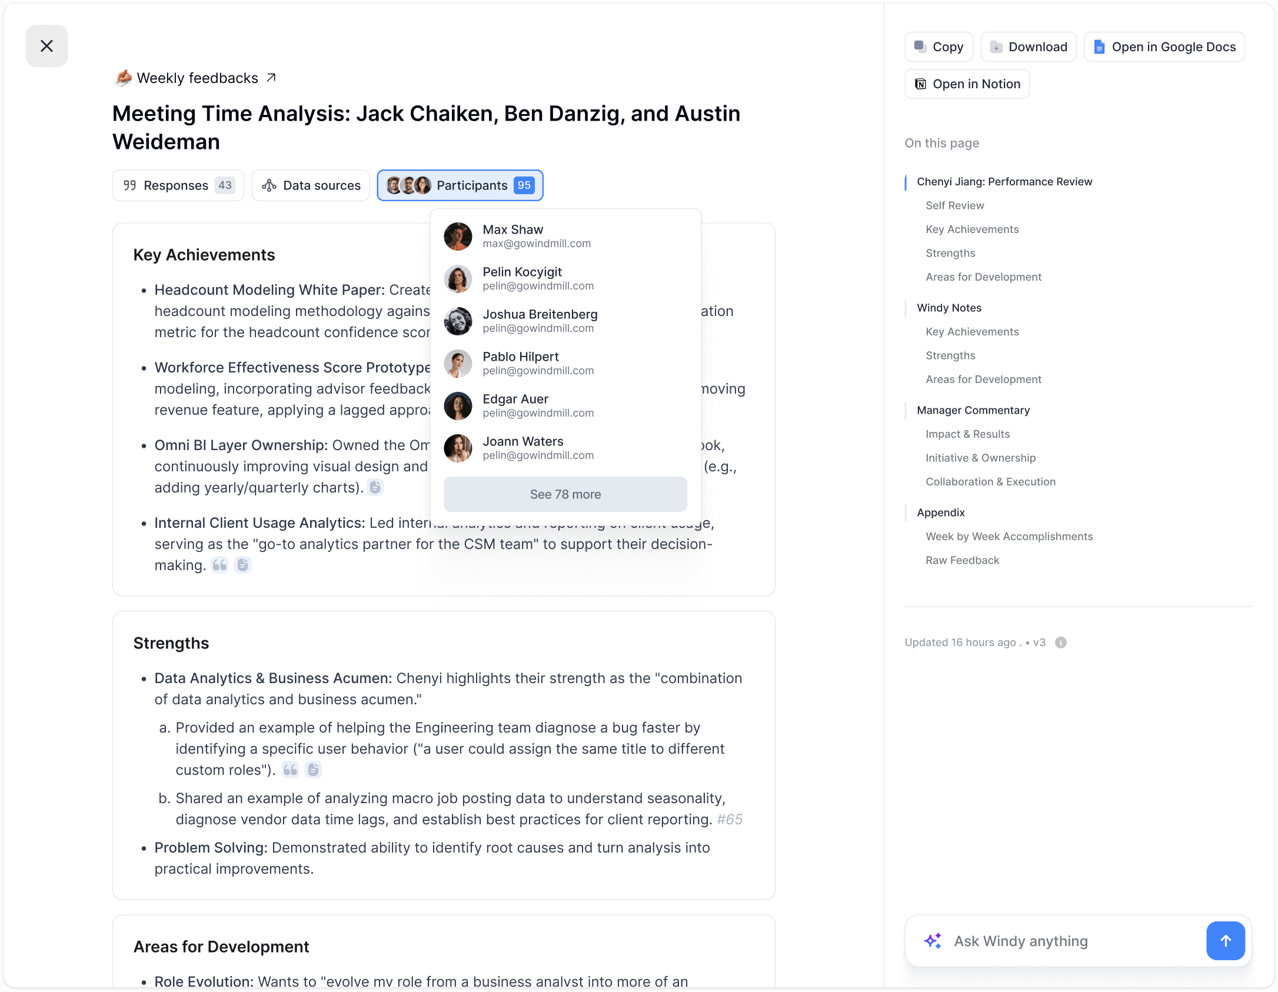Open in Google Docs
Viewport: 1278px width, 992px height.
tap(1164, 47)
